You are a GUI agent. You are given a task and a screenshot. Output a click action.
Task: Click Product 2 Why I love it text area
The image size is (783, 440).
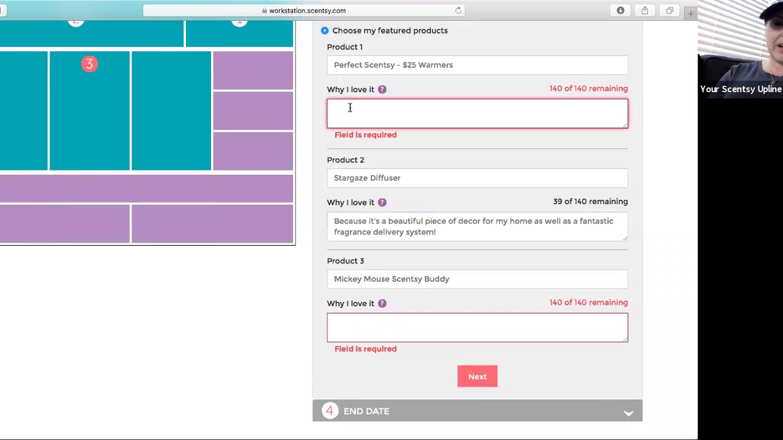click(x=477, y=227)
